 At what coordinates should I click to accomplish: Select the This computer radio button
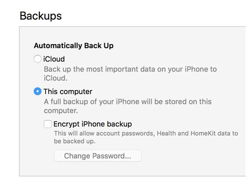pyautogui.click(x=37, y=91)
